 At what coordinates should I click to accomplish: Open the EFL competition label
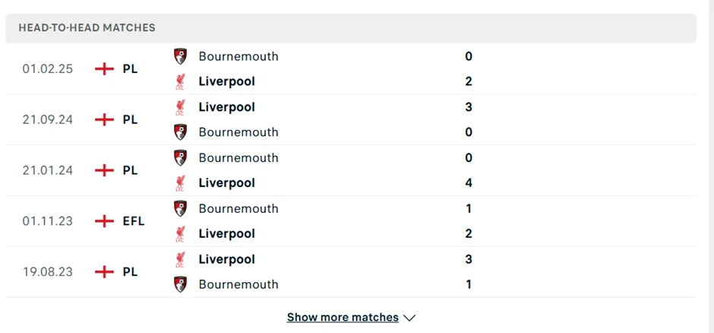click(x=134, y=221)
